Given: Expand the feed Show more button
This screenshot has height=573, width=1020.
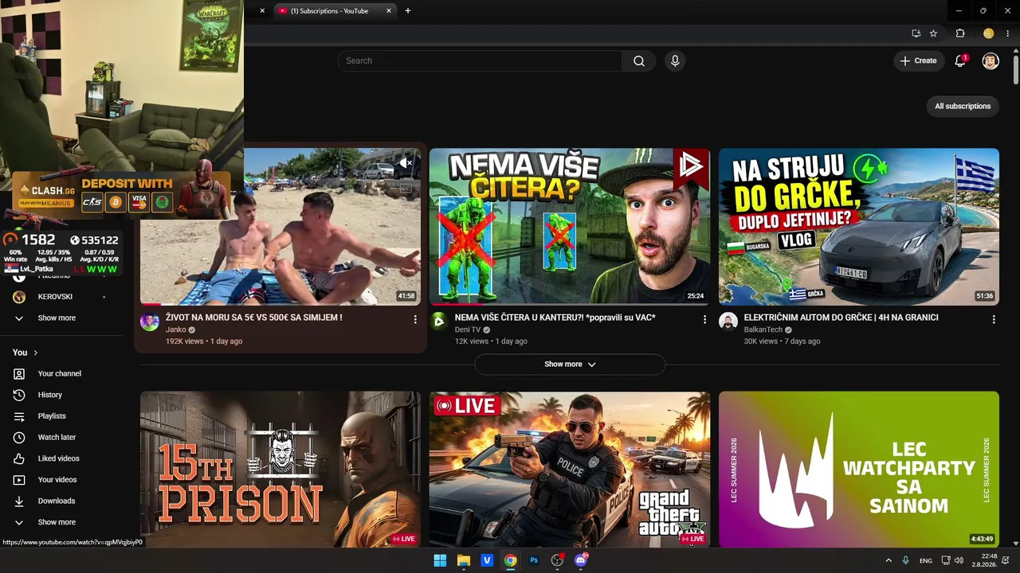Looking at the screenshot, I should [570, 364].
